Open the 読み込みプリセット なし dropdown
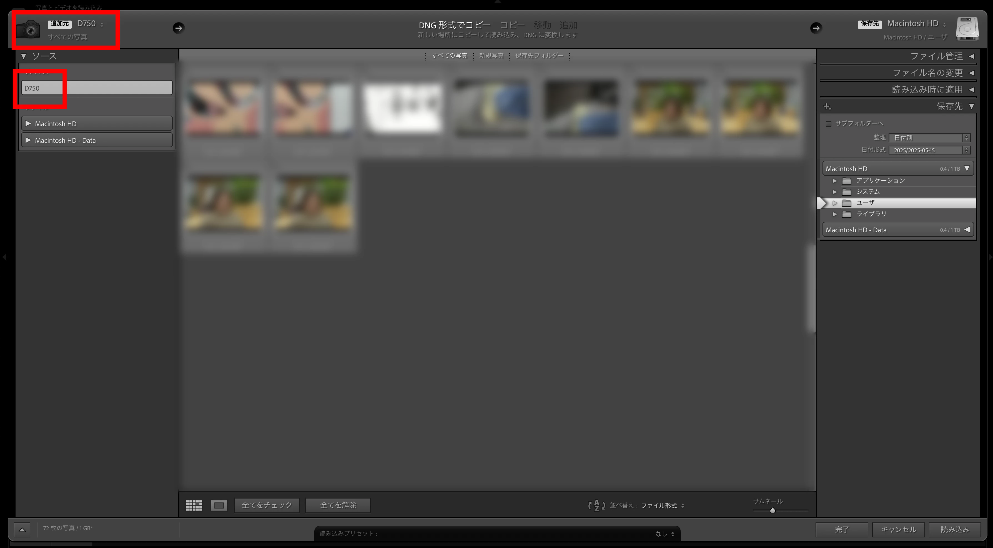The width and height of the screenshot is (993, 548). point(664,534)
